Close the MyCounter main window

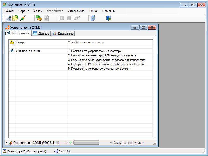pyautogui.click(x=201, y=5)
